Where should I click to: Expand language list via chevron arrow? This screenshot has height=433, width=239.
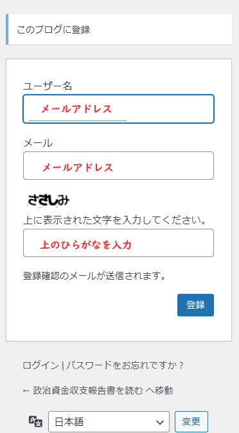point(160,422)
